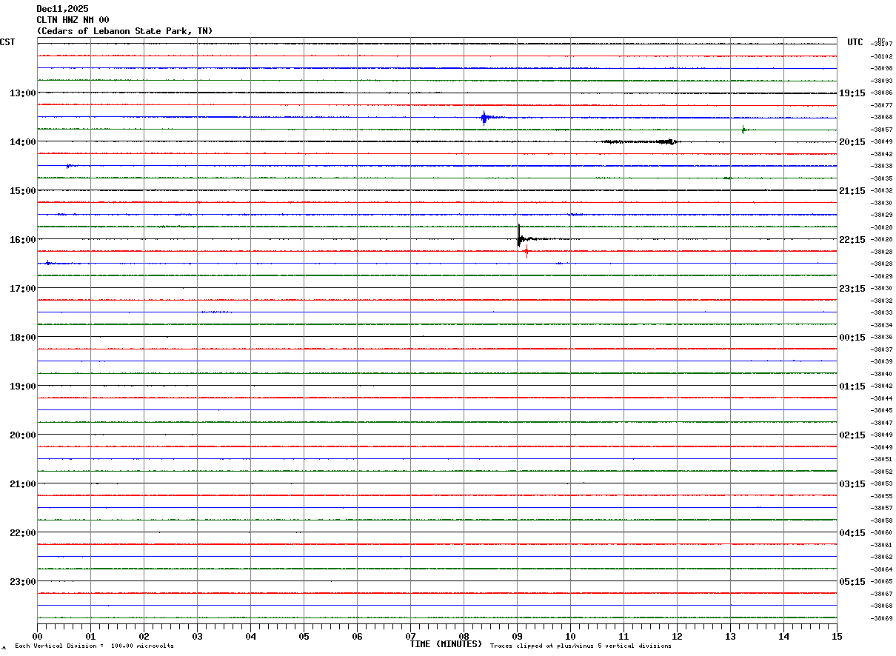
Task: Click the '-38060' DC offset value
Action: pos(882,532)
